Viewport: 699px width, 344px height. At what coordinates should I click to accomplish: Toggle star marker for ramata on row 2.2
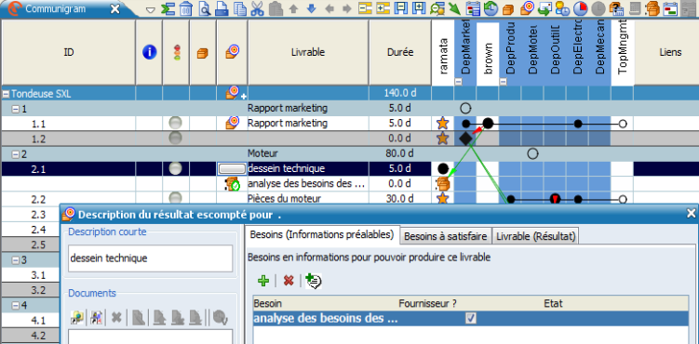pos(442,198)
